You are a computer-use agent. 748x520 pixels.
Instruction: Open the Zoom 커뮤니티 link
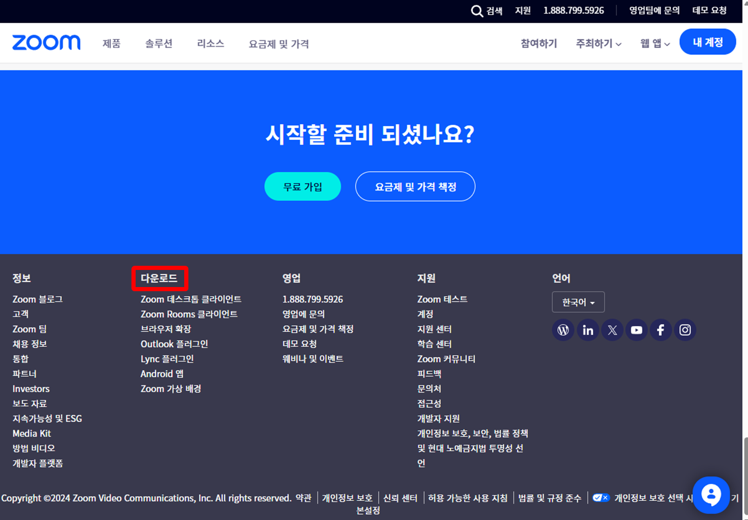pos(446,359)
